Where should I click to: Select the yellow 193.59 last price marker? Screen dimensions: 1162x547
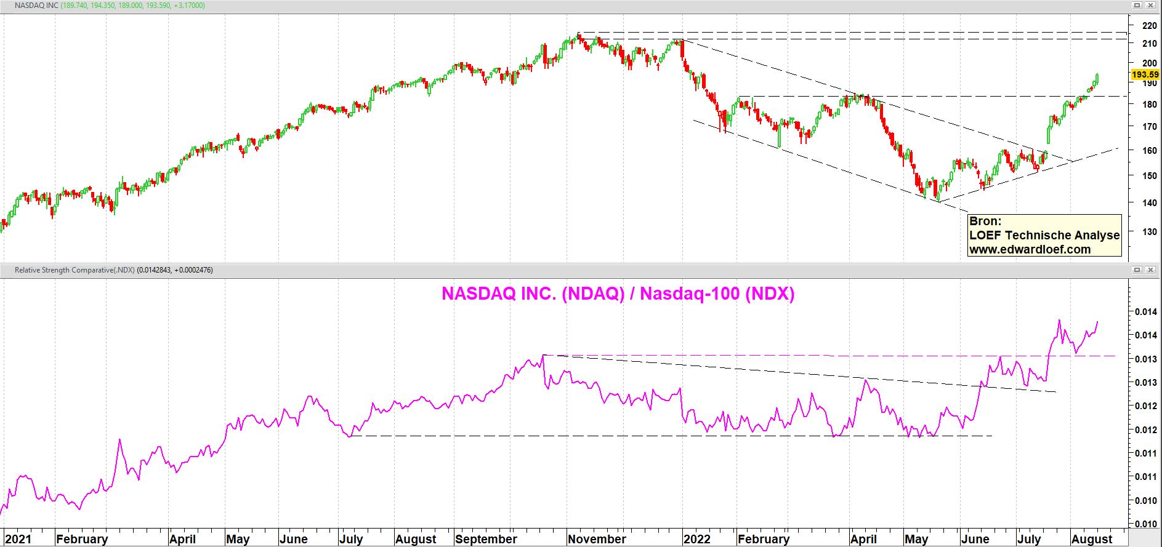click(1145, 74)
